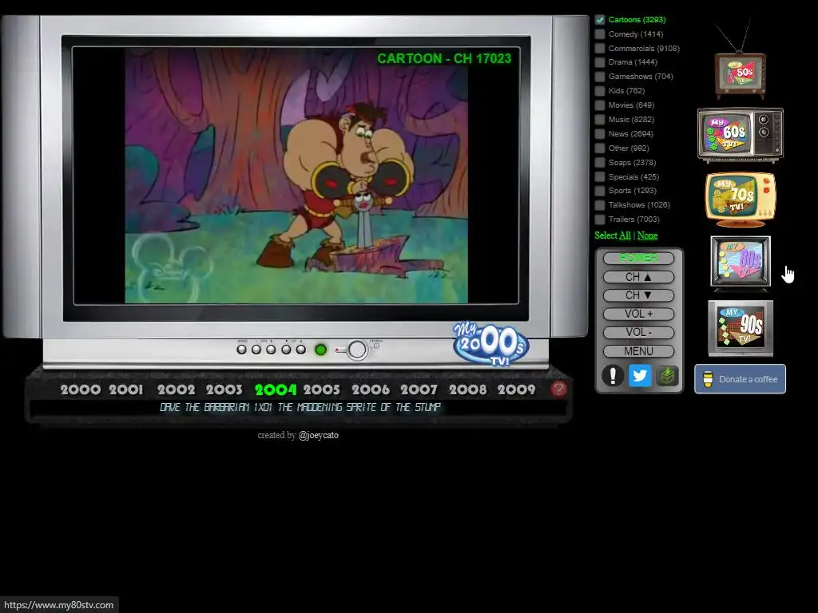This screenshot has height=613, width=818.
Task: Enable the Comedy category checkbox
Action: [x=600, y=34]
